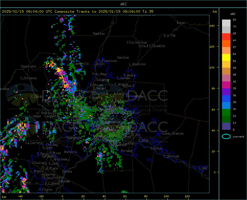The height and width of the screenshot is (200, 247).
Task: Click the Clla.SanJose map label
Action: pos(137,42)
